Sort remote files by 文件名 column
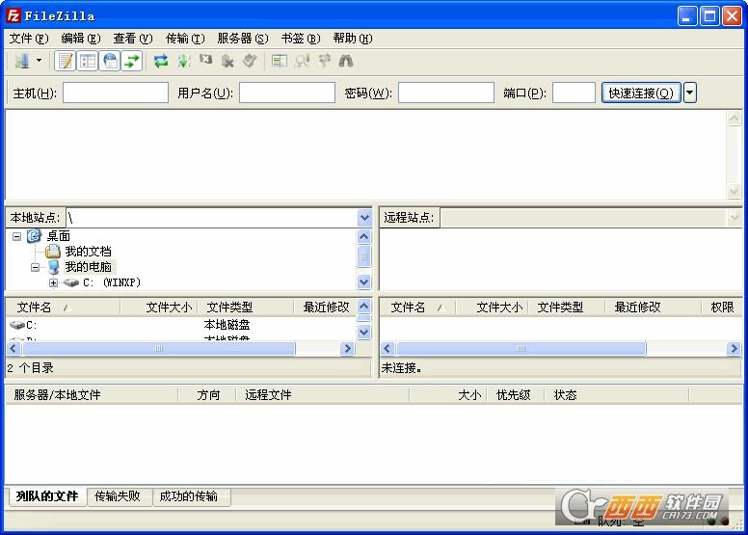 pyautogui.click(x=418, y=308)
